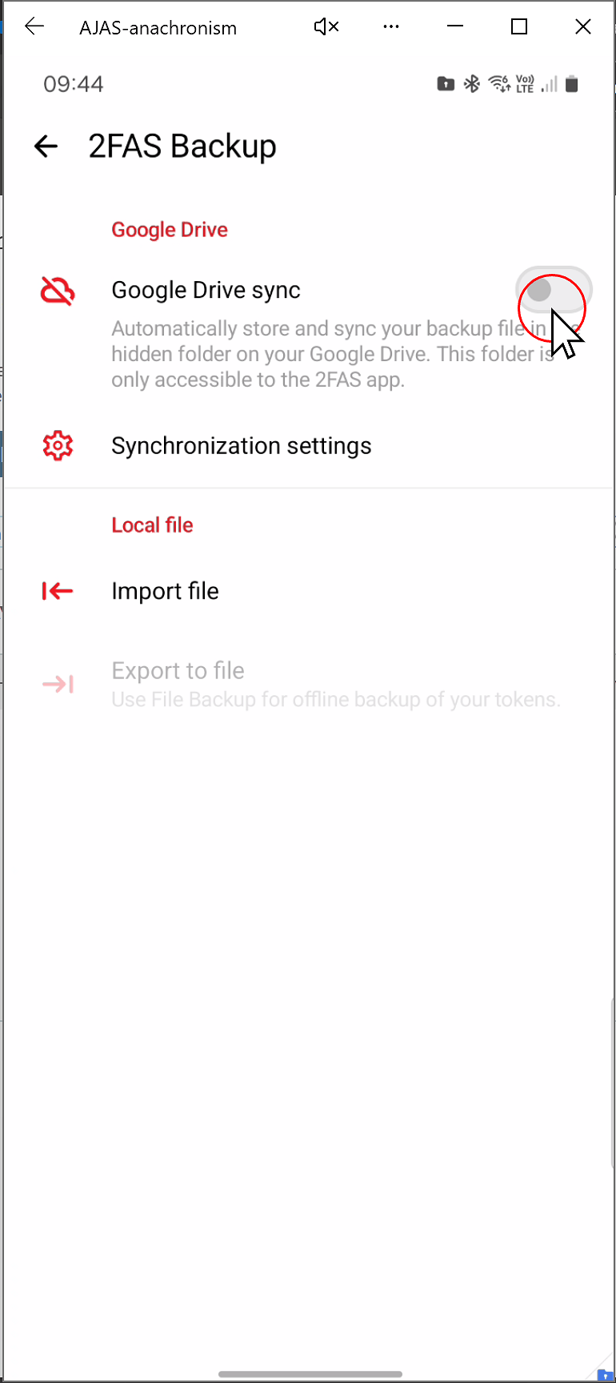
Task: Tap the grayed-out Export to file icon
Action: [x=57, y=684]
